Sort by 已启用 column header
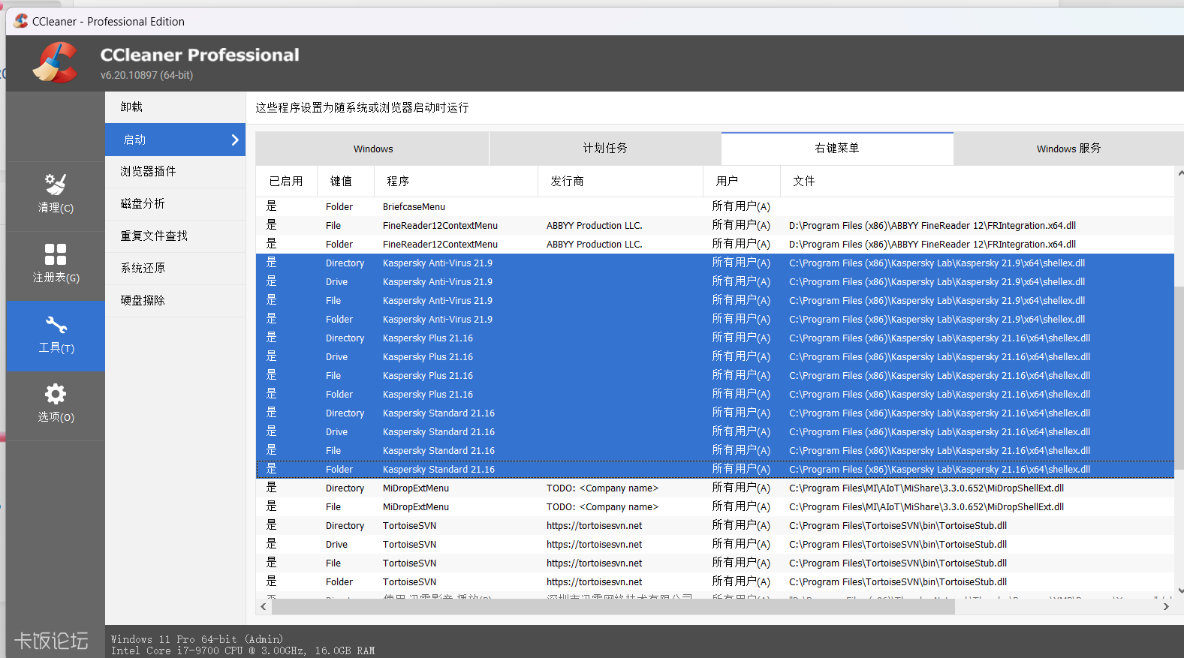The height and width of the screenshot is (658, 1184). (286, 181)
